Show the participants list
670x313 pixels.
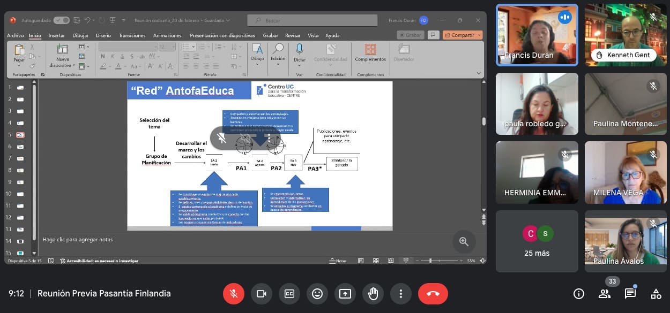tap(605, 294)
